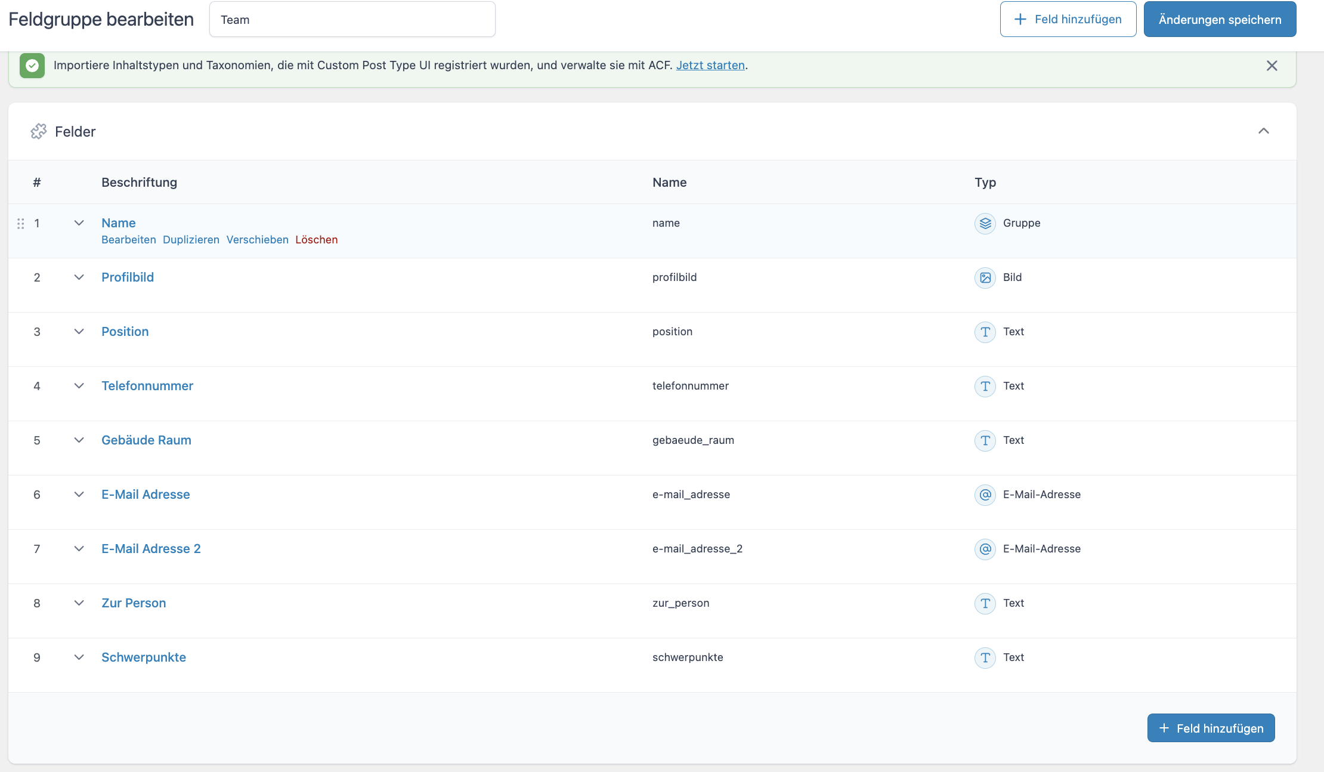Click the E-Mail type icon for E-Mail Adresse
Image resolution: width=1324 pixels, height=772 pixels.
click(x=985, y=495)
